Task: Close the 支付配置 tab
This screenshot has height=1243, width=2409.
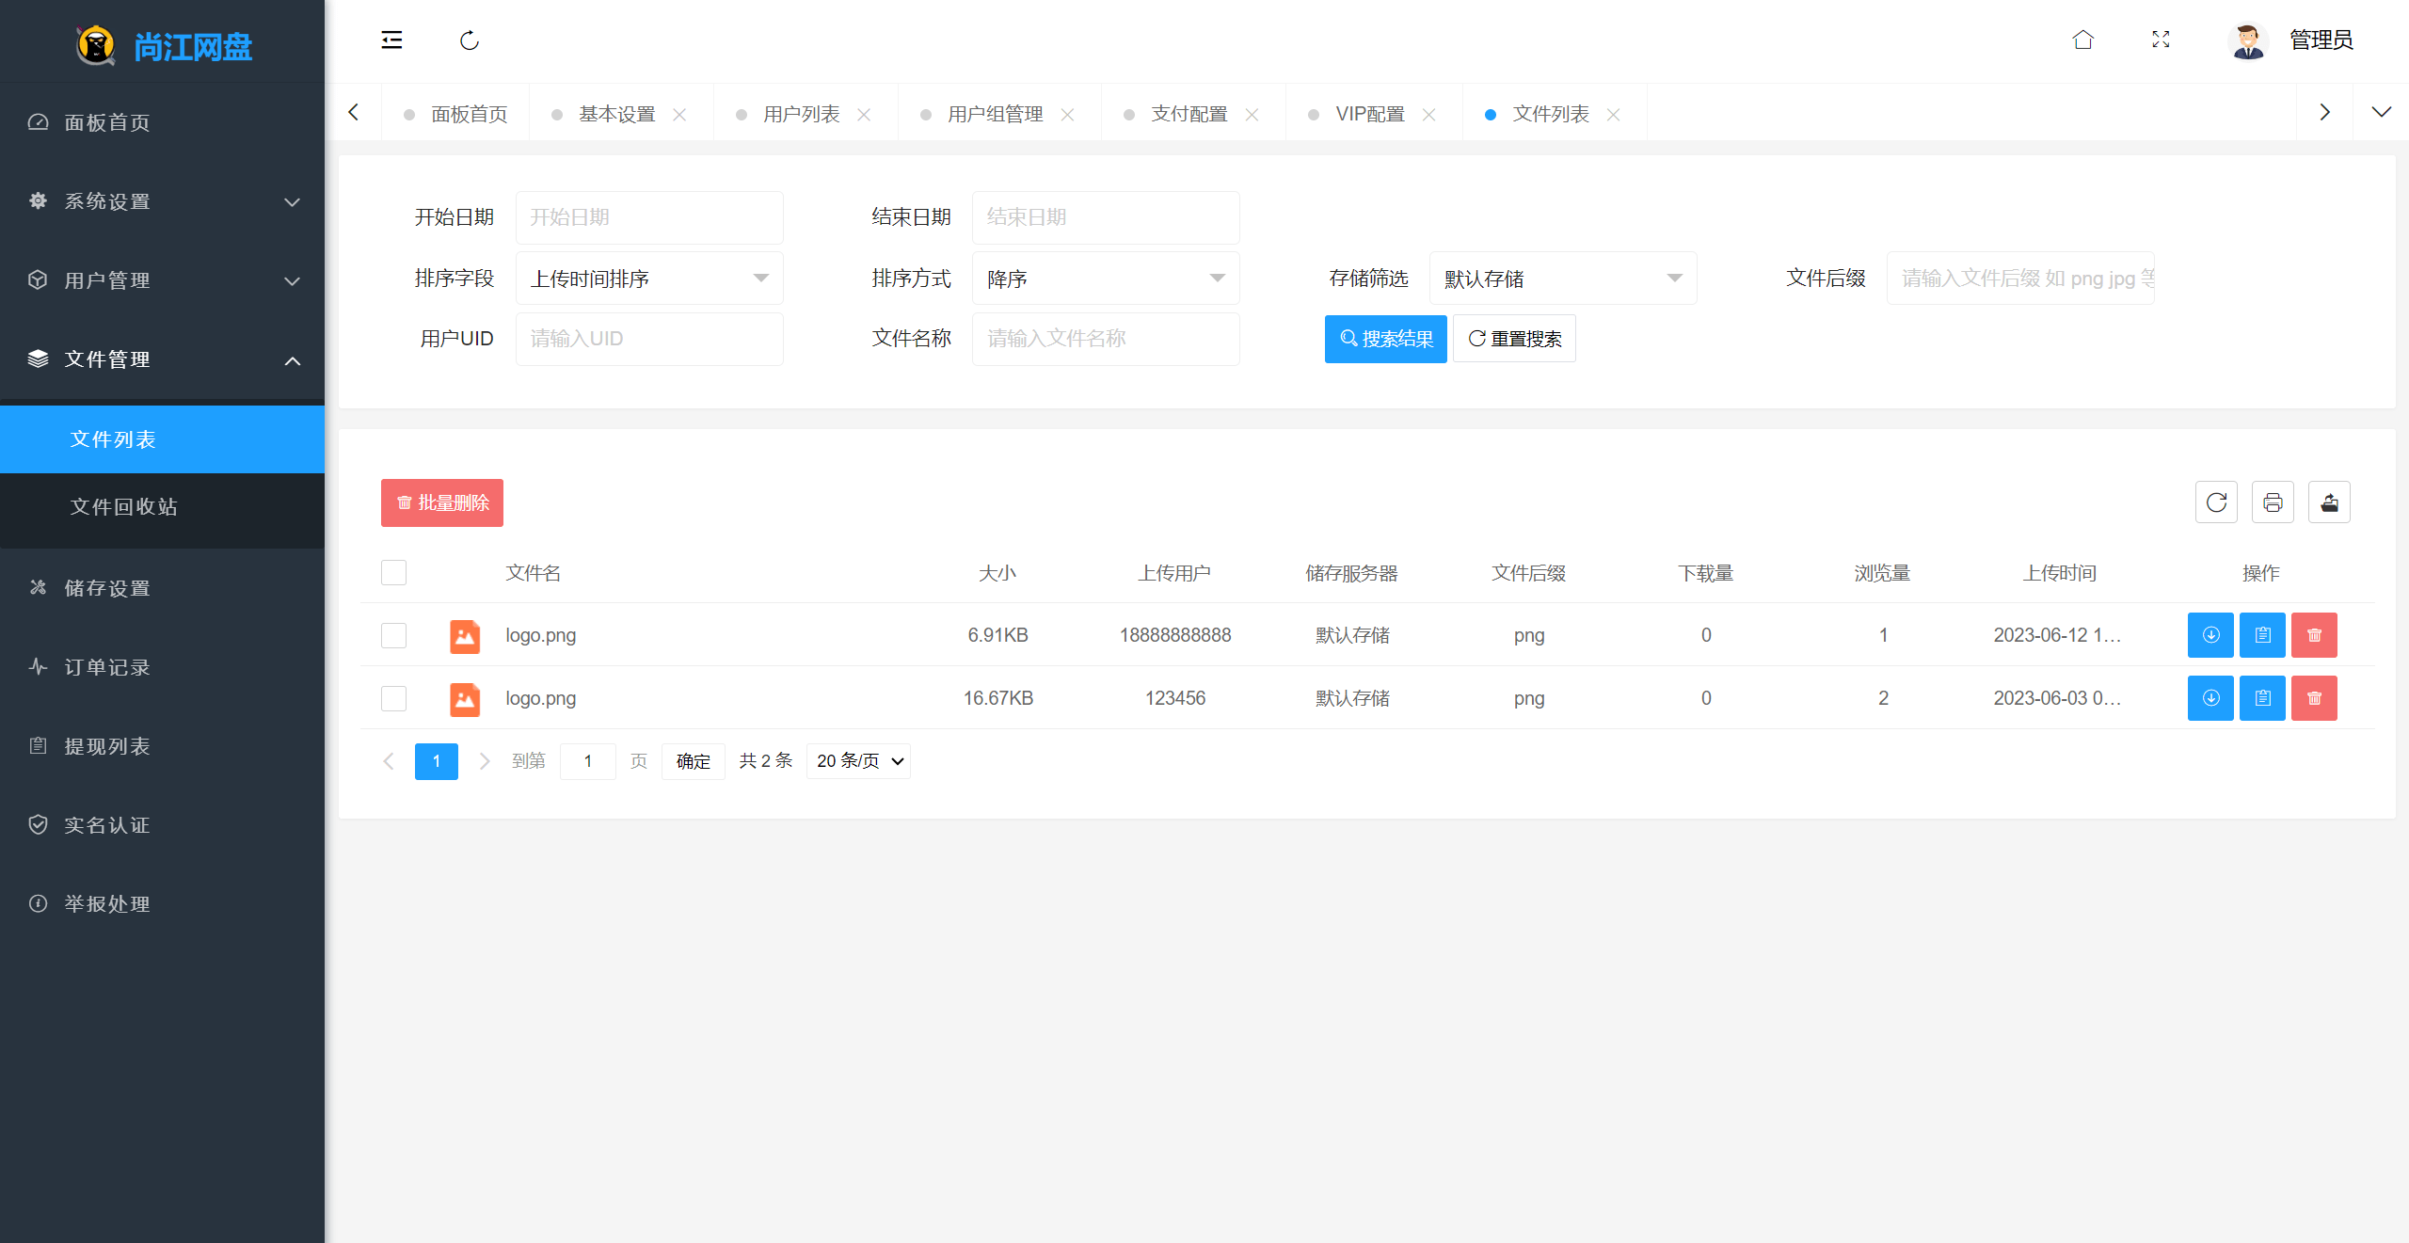Action: click(x=1252, y=115)
